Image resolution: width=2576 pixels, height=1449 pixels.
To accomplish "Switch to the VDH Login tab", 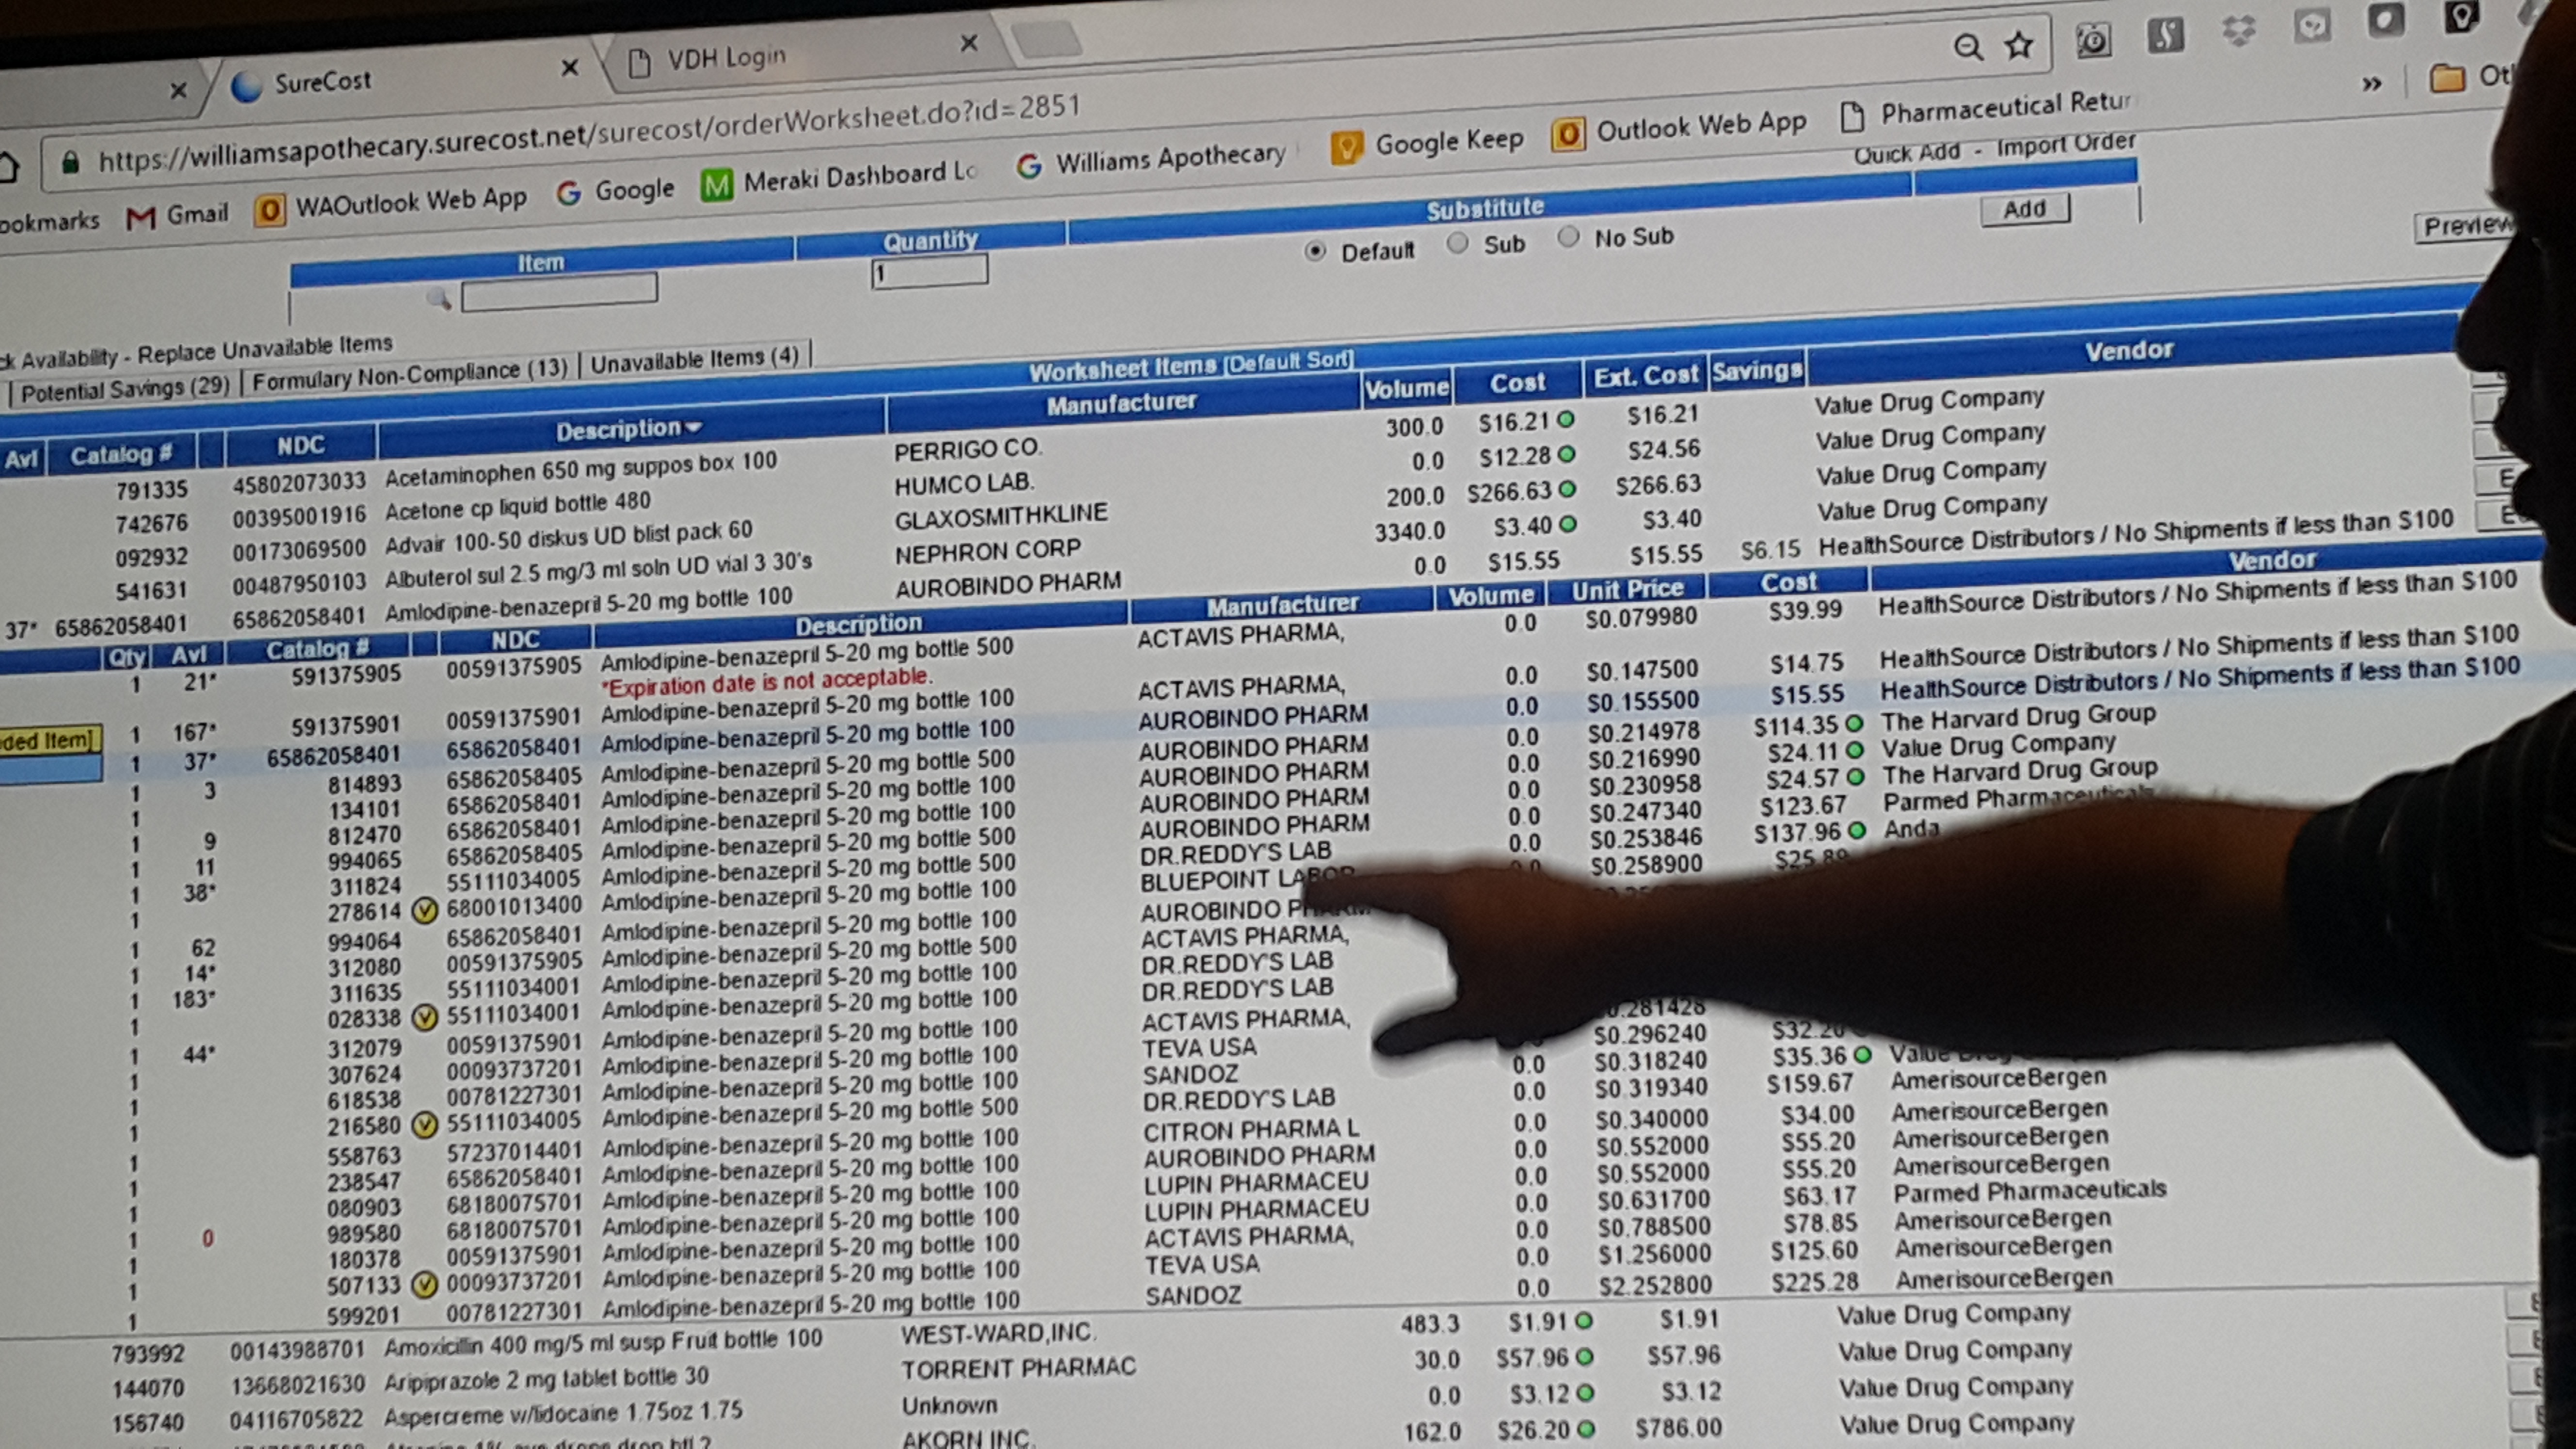I will click(x=726, y=58).
